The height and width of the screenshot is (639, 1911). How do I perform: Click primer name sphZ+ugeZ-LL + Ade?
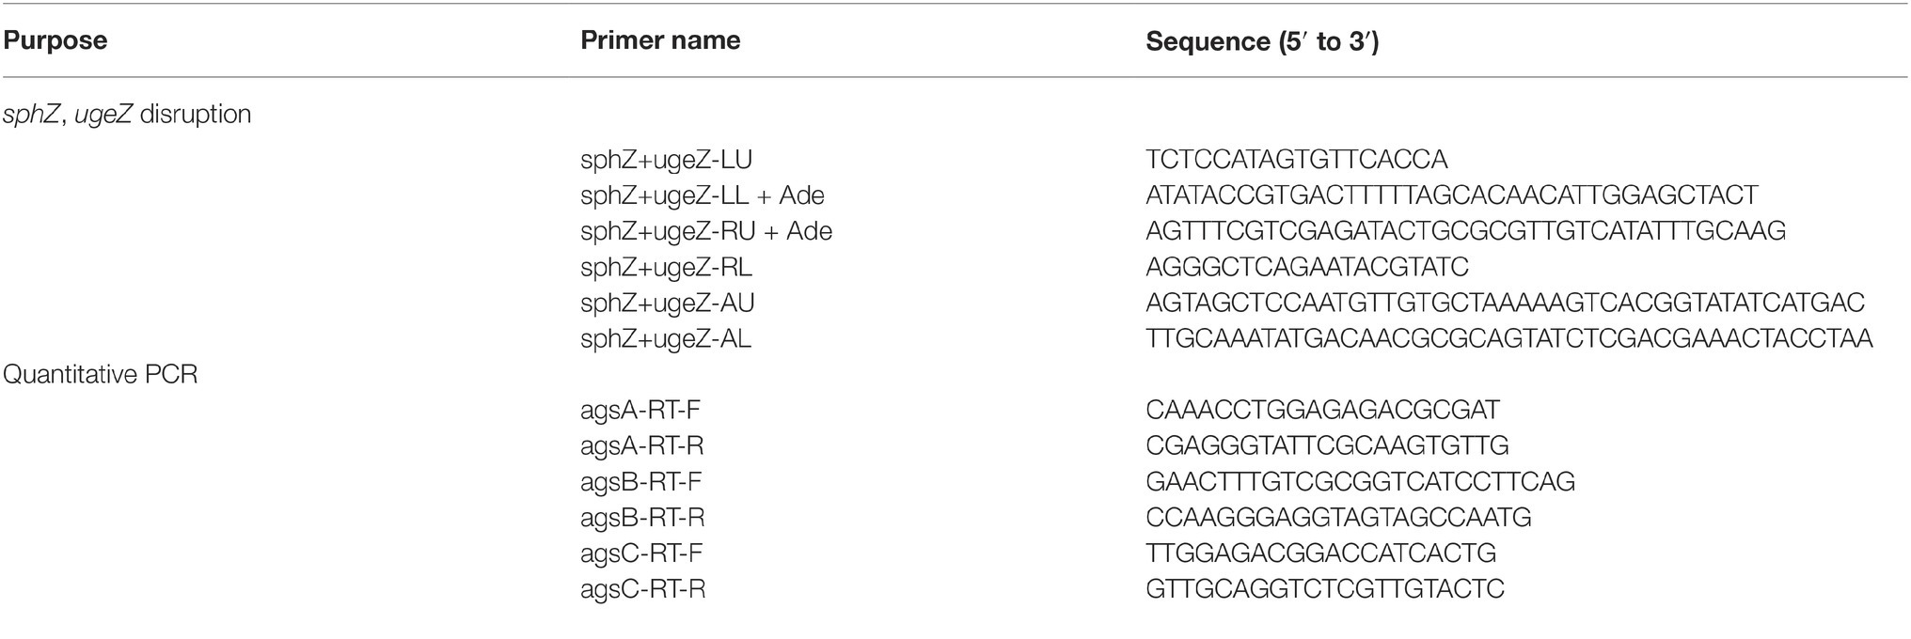pos(703,195)
